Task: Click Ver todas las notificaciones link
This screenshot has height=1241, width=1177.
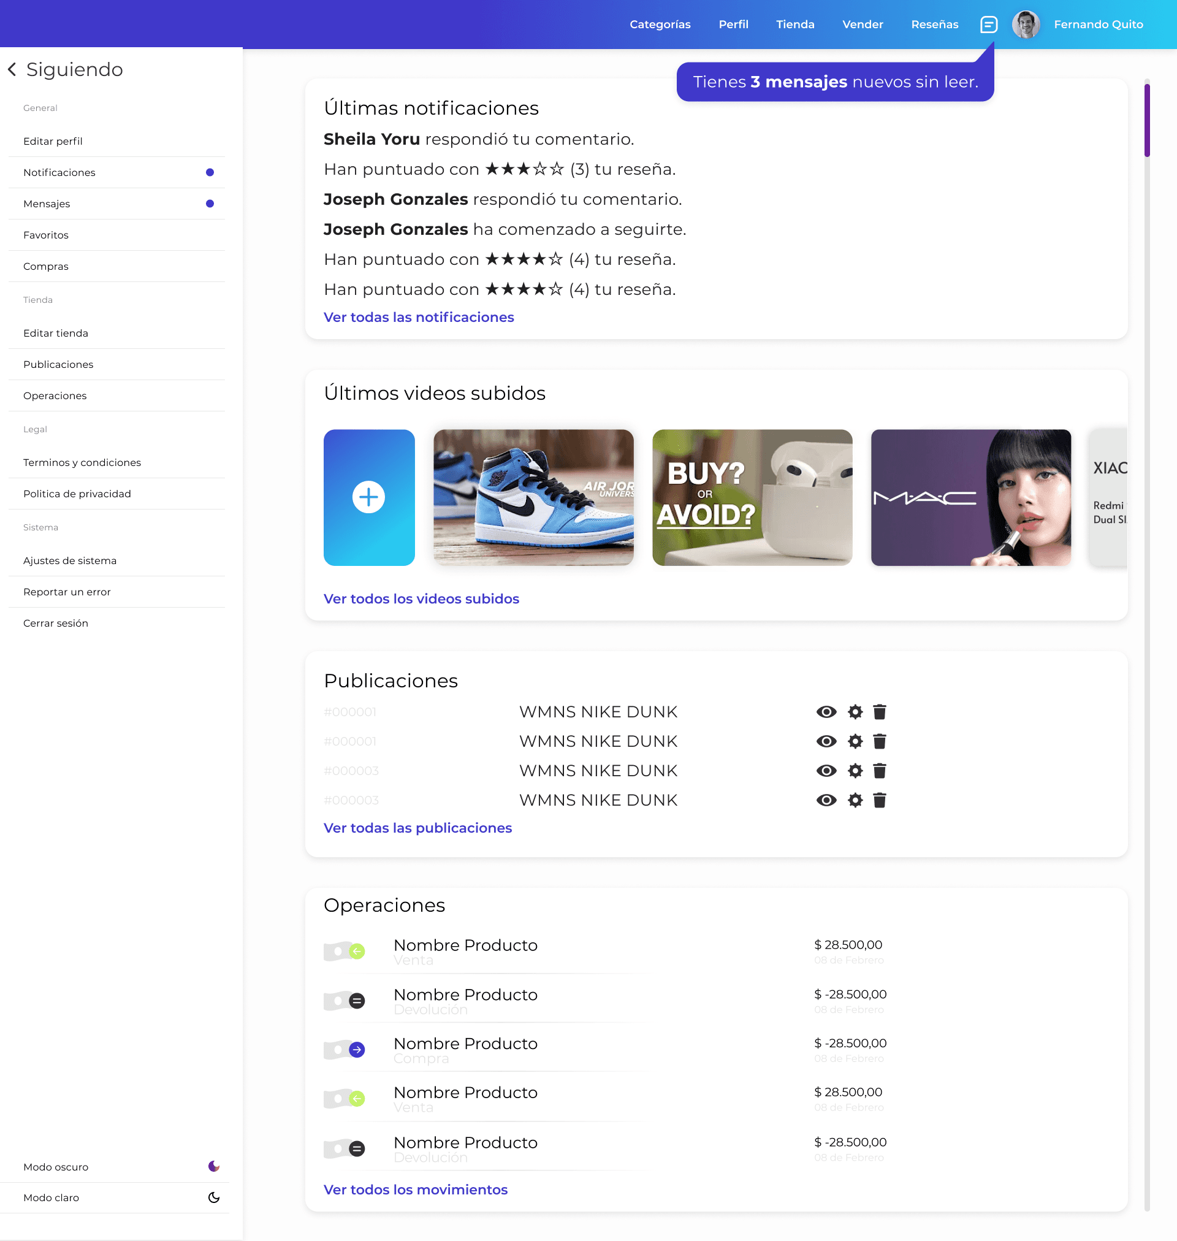Action: coord(419,317)
